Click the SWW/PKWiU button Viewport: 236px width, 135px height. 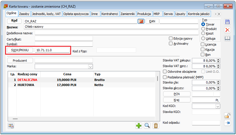20,50
